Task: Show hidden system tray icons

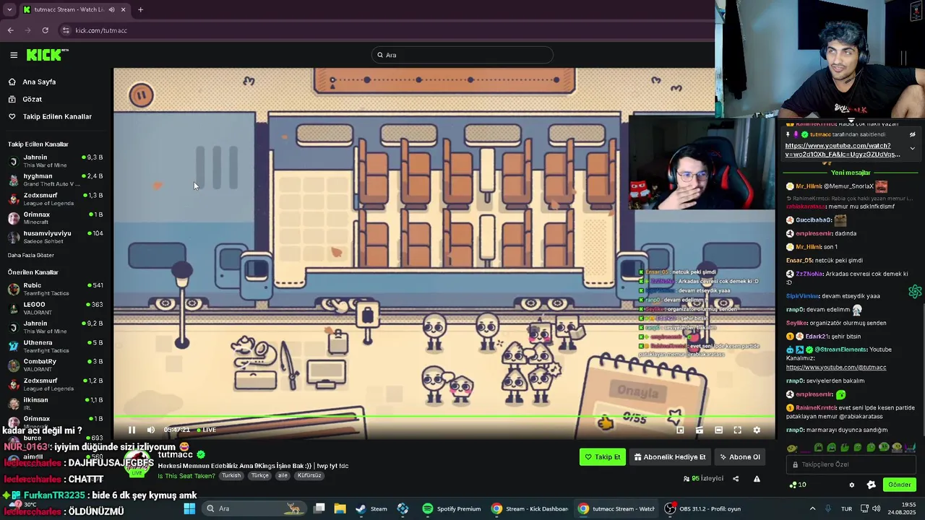Action: [812, 508]
